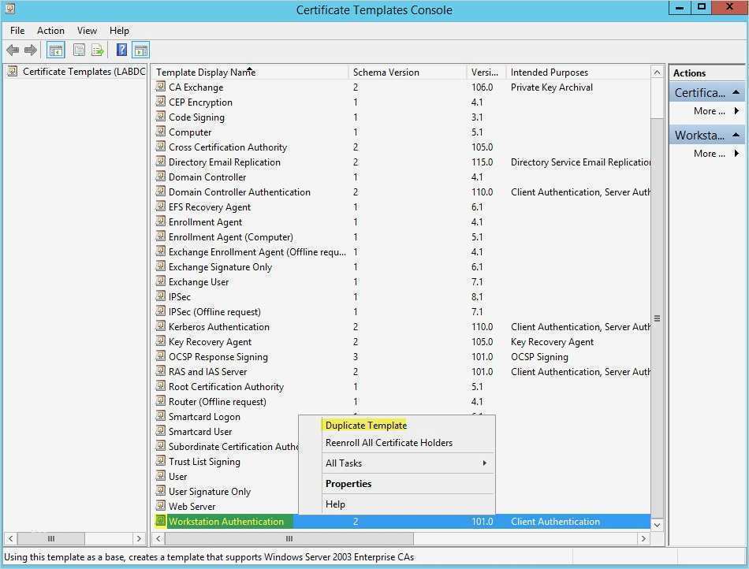Sort by Versi... column header

486,72
